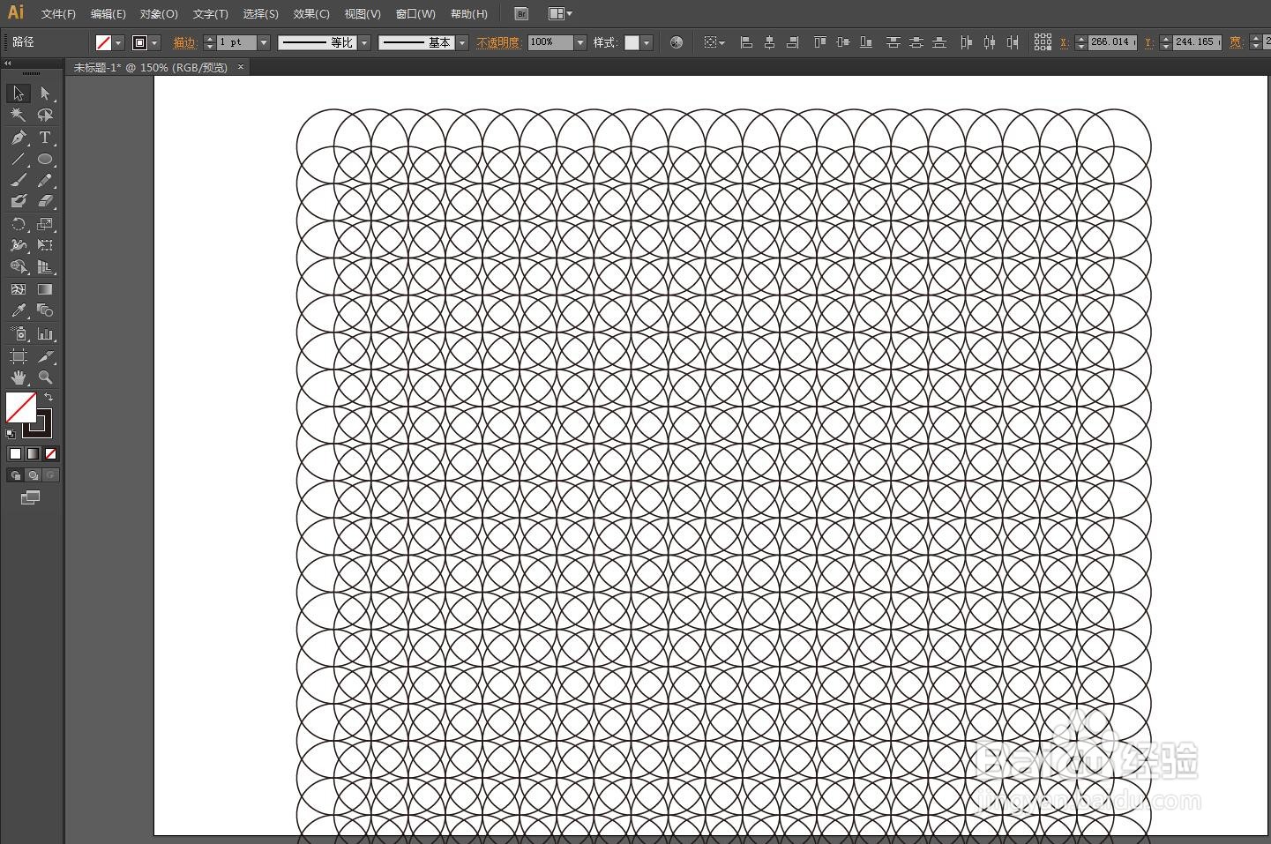The width and height of the screenshot is (1271, 844).
Task: Select the Column Graph tool
Action: point(45,333)
